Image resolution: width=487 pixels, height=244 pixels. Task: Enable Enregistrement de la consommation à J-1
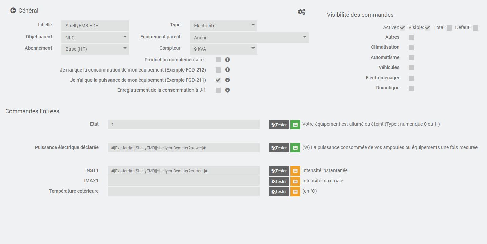point(218,90)
